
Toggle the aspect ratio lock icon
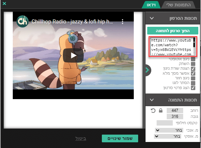(161, 110)
